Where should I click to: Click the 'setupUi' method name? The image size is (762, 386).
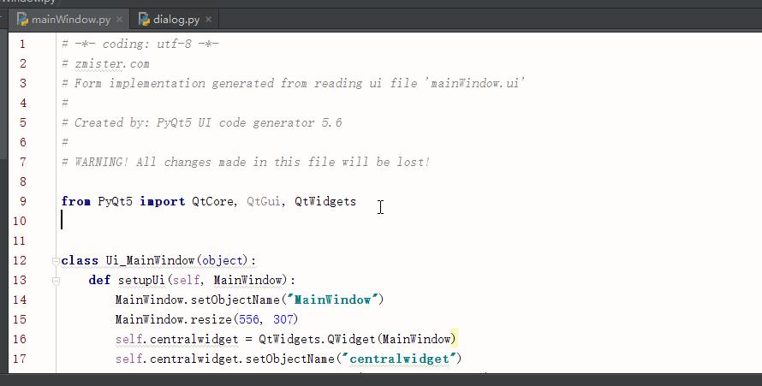tap(142, 280)
